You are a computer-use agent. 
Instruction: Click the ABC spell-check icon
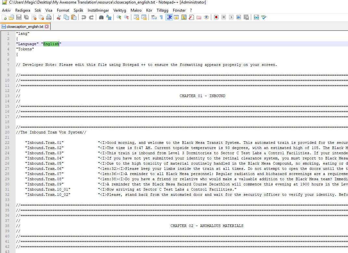point(264,17)
